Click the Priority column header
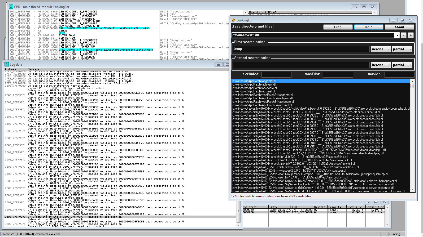The image size is (423, 237). pos(337,207)
